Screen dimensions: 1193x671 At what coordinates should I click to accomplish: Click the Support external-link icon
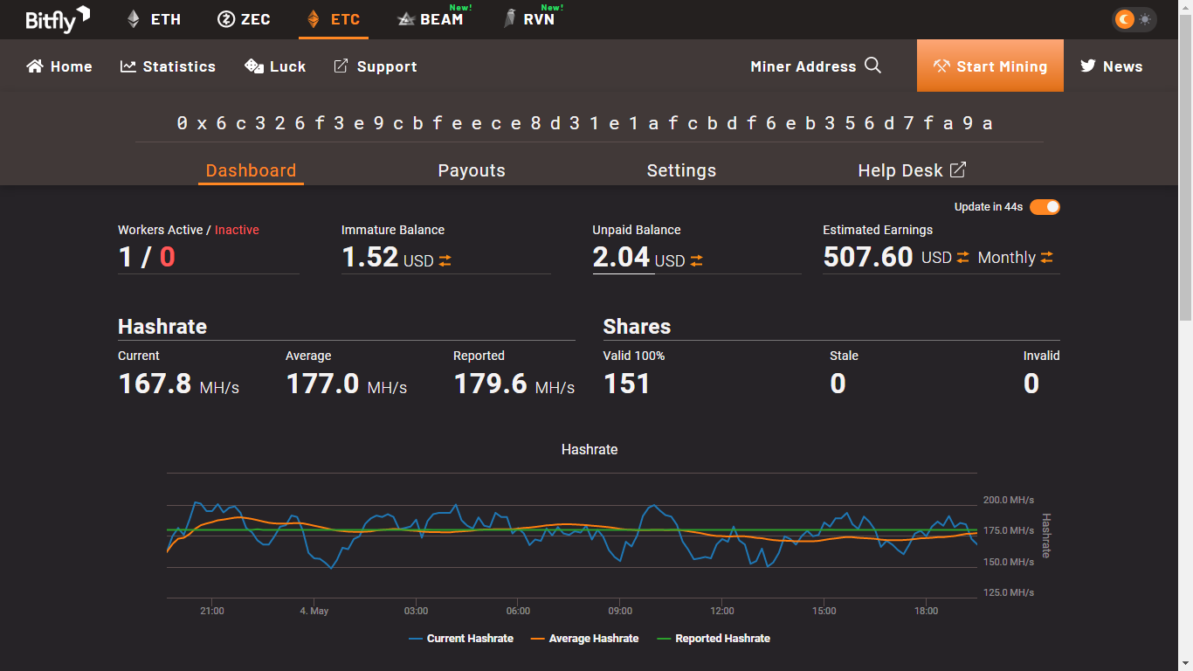click(x=341, y=66)
